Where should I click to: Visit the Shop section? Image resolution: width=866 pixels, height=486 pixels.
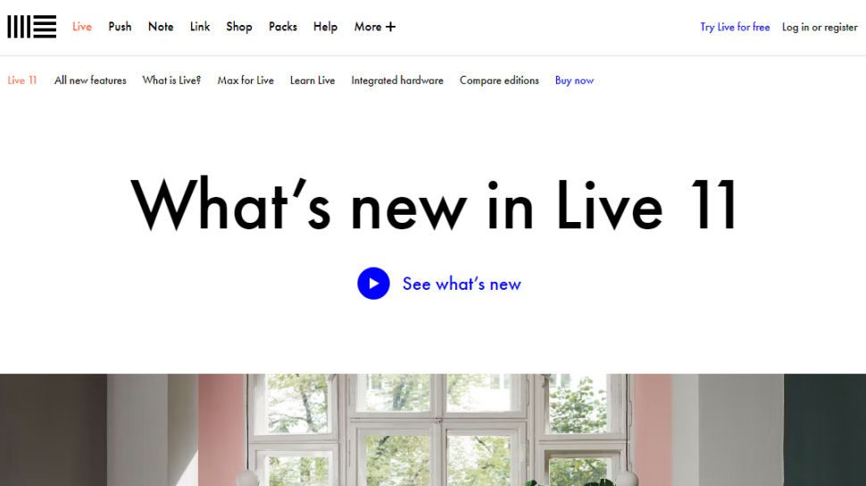click(239, 27)
